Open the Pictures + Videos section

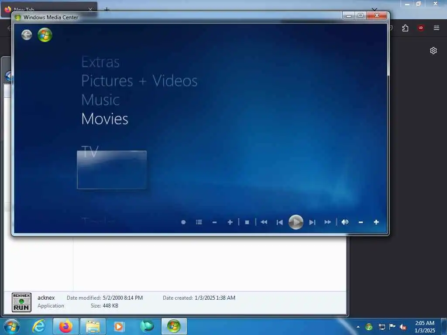pos(139,81)
